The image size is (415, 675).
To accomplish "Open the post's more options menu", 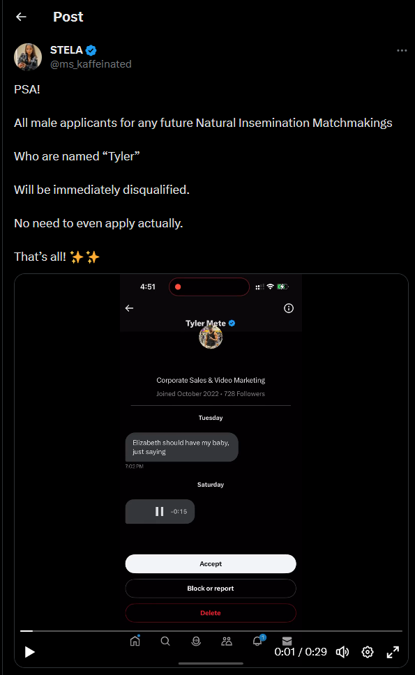I will [402, 50].
